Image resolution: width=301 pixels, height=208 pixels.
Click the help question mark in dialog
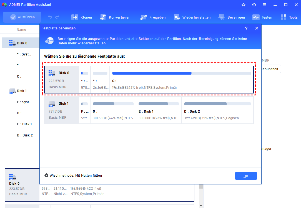[x=246, y=28]
